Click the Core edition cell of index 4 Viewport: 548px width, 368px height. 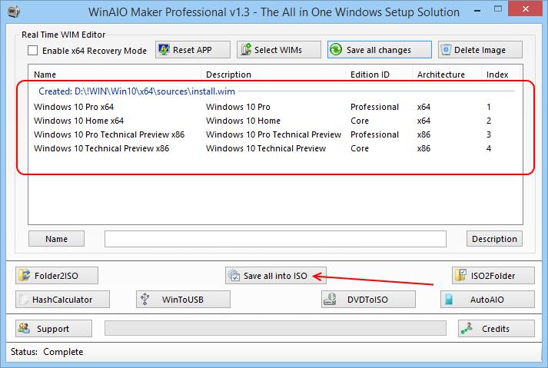tap(360, 148)
